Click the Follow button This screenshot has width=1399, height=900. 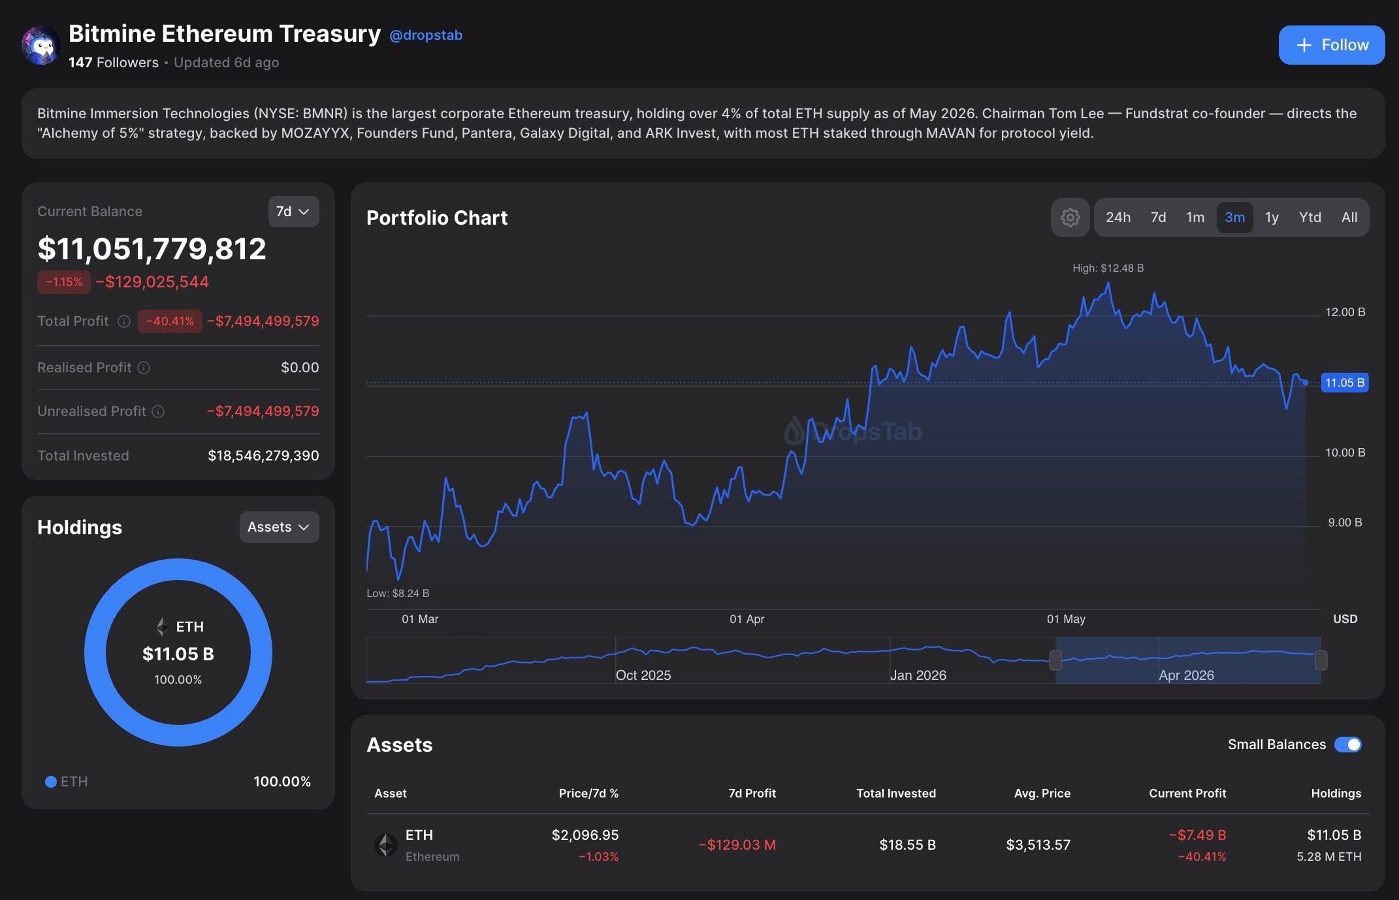pos(1332,45)
